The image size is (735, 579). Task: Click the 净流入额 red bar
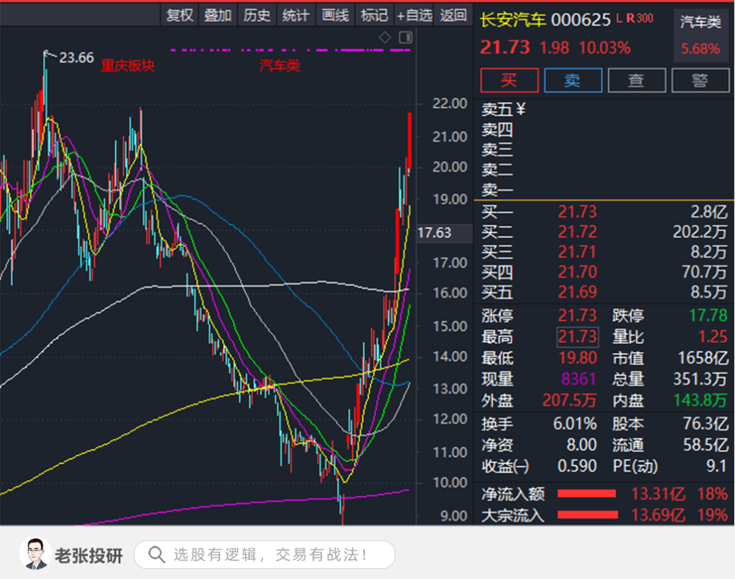(x=587, y=494)
